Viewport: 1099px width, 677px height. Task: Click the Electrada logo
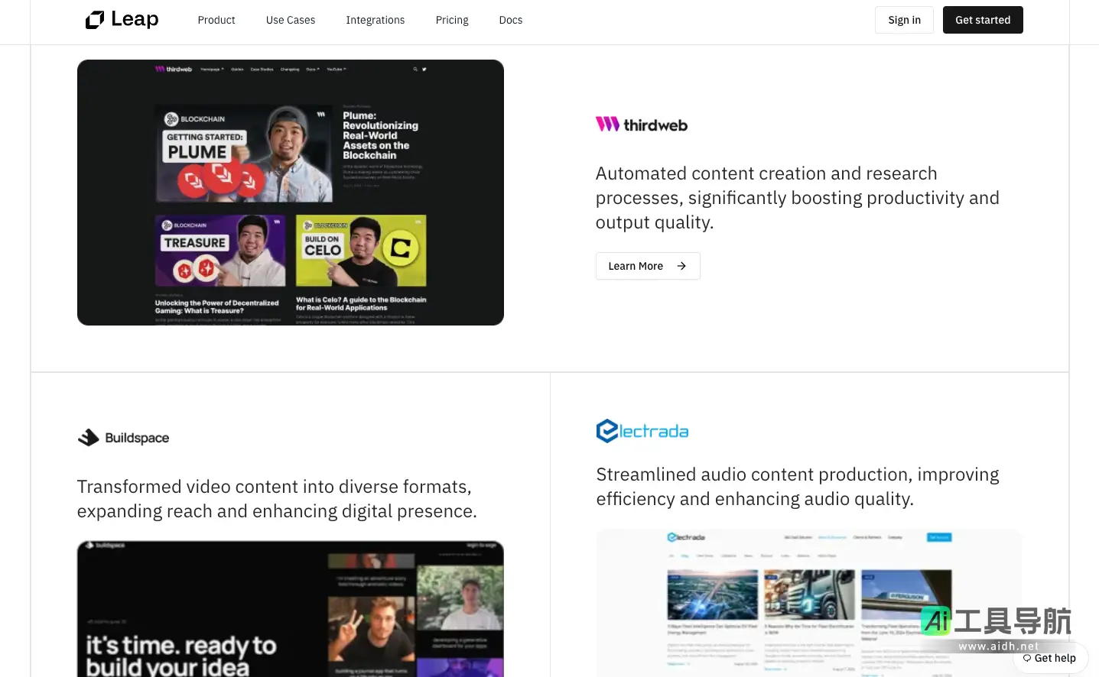[642, 431]
